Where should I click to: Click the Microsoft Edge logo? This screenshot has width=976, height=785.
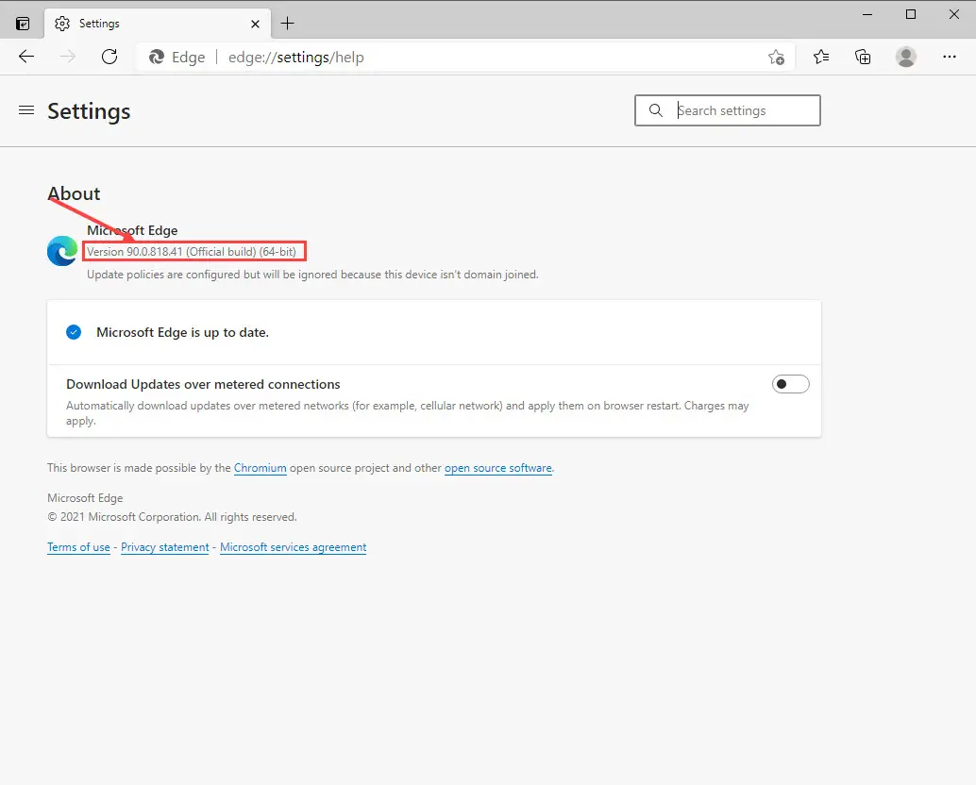coord(62,251)
